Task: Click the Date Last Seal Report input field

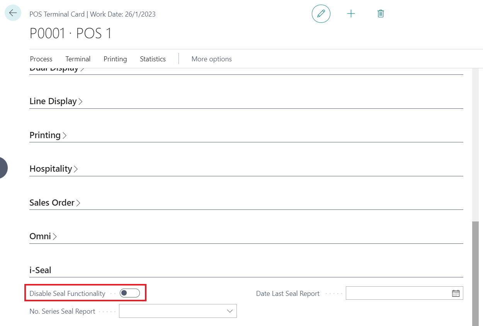Action: click(398, 293)
